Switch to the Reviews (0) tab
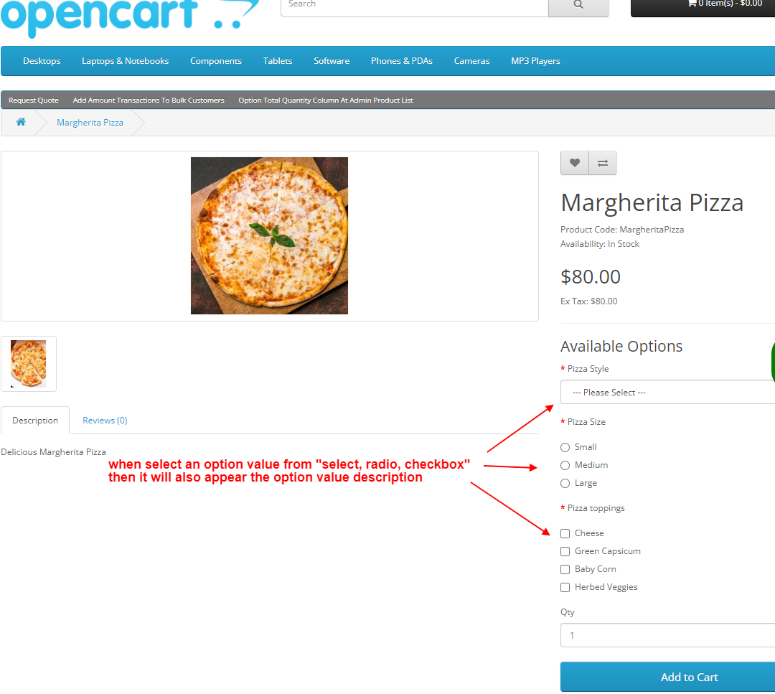The height and width of the screenshot is (694, 775). [x=105, y=420]
